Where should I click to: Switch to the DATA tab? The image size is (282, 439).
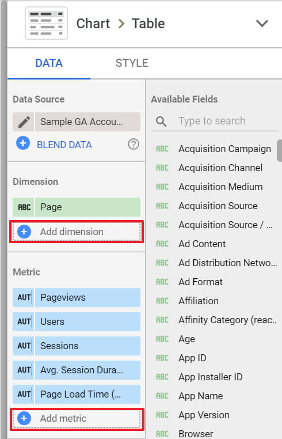[49, 63]
